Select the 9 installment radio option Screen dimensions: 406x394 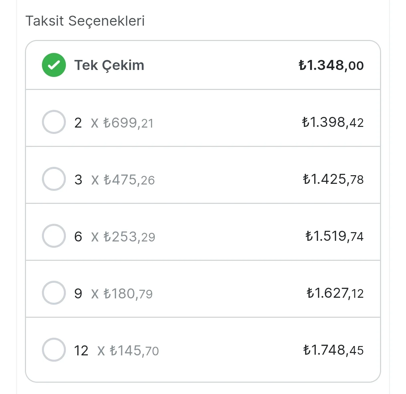(x=54, y=293)
